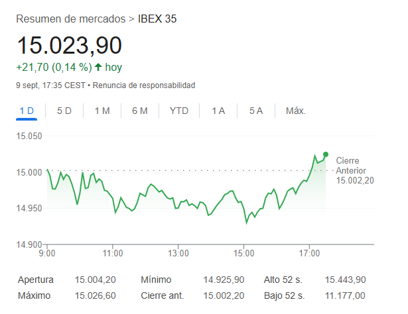Open the Renuncia de responsabilidad link

click(143, 85)
